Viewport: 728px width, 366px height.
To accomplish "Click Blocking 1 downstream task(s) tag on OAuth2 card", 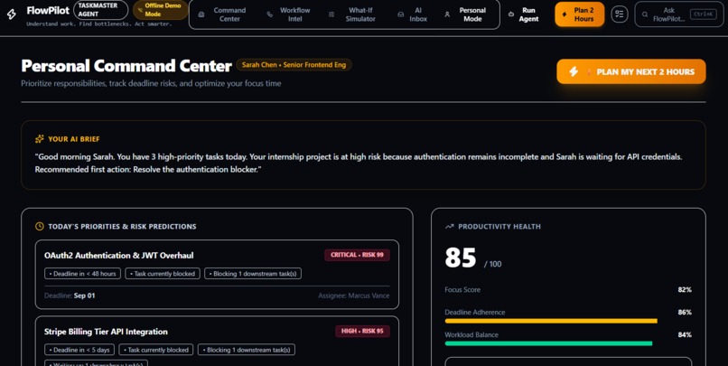I will click(x=253, y=274).
